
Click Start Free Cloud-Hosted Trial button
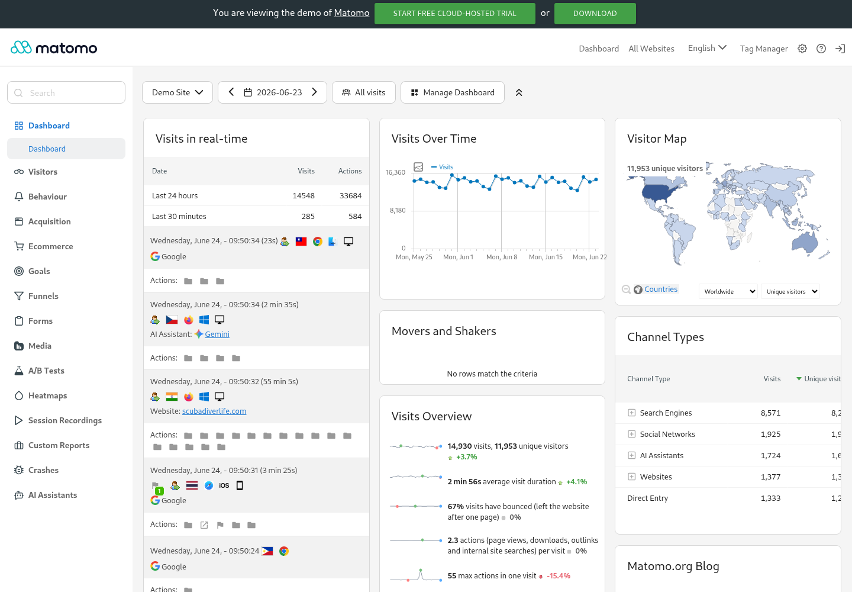point(455,14)
